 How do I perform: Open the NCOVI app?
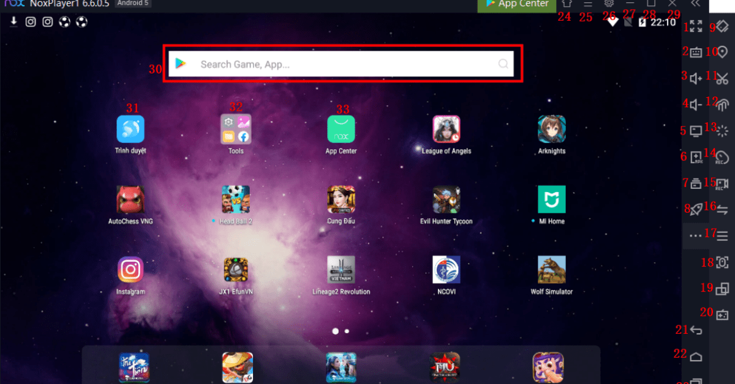click(x=447, y=270)
